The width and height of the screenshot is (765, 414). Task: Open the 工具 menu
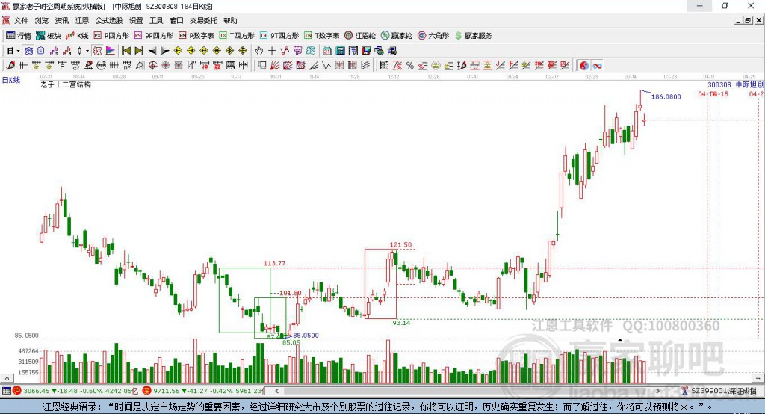(x=156, y=20)
